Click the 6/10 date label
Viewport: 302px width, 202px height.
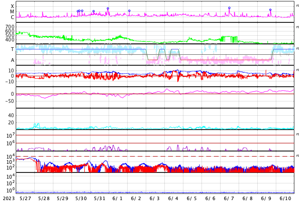point(285,198)
